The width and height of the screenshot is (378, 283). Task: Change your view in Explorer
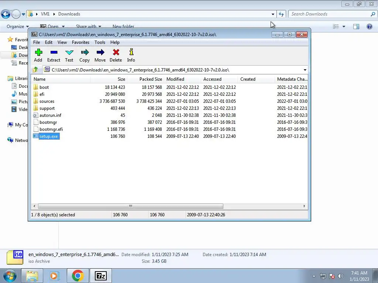pos(336,27)
